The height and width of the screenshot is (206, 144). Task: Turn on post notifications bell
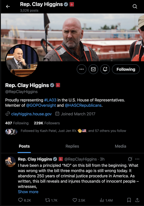coord(105,69)
